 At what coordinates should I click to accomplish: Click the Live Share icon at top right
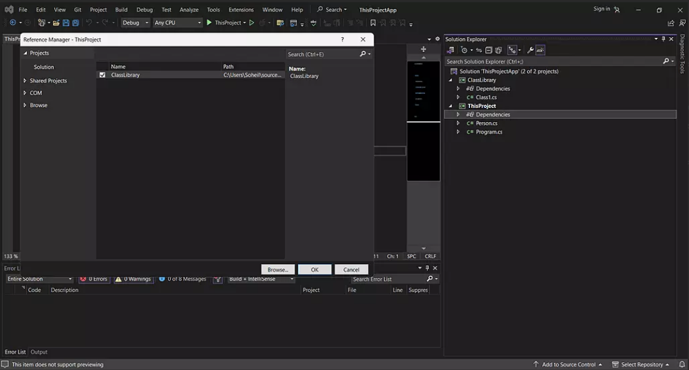point(671,23)
